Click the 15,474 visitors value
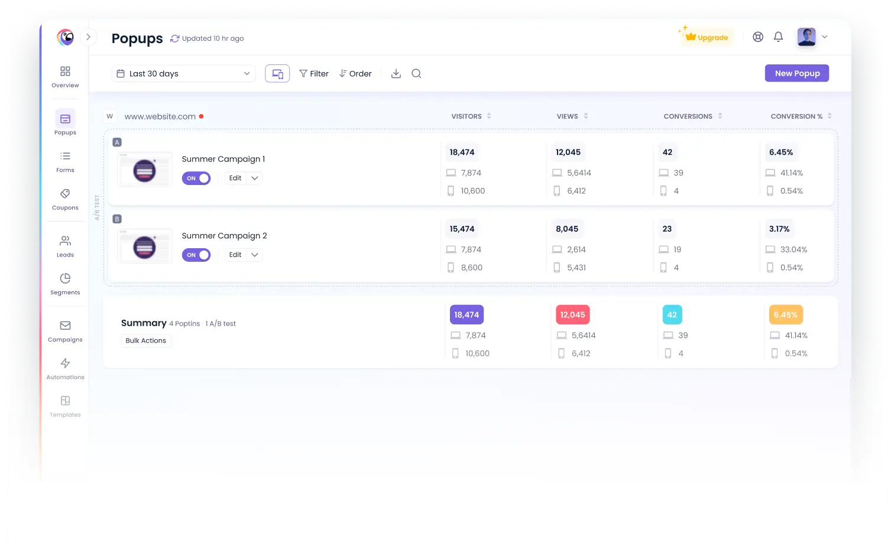 pos(462,229)
